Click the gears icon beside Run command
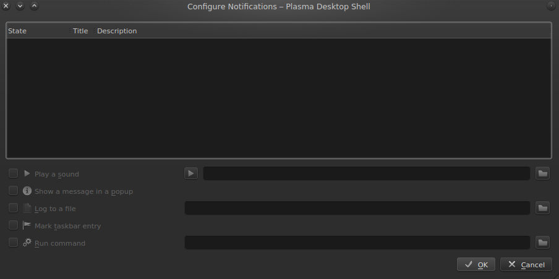 pos(27,243)
